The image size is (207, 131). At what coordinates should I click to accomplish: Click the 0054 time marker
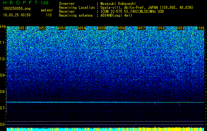click(82, 28)
